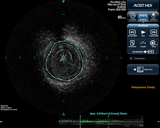This screenshot has width=160, height=128.
Task: Select the Length measurement tool
Action: pyautogui.click(x=143, y=44)
